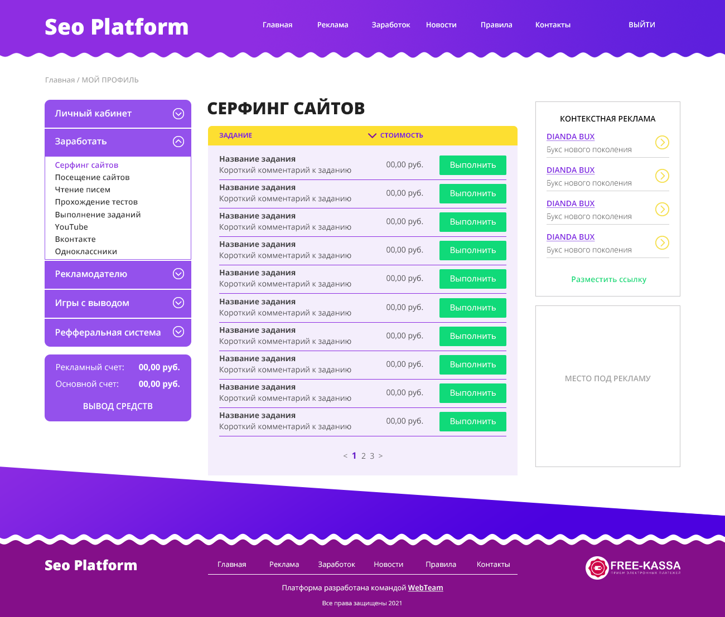
Task: Click the Разместить ссылку link
Action: point(608,279)
